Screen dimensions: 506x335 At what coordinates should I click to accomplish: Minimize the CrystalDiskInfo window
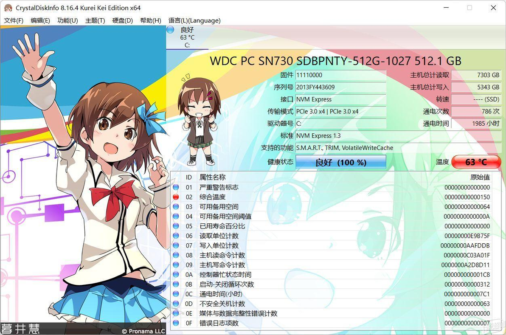tap(446, 8)
